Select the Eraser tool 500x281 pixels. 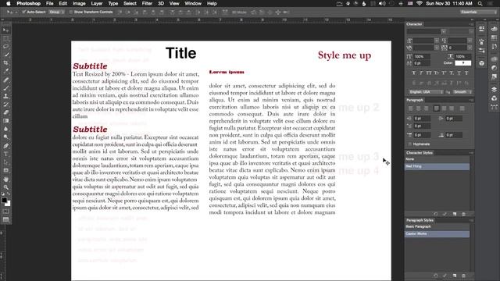click(5, 112)
